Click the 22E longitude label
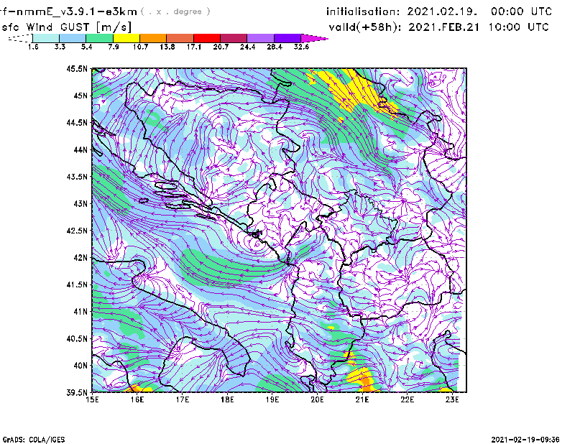This screenshot has width=575, height=444. tap(408, 399)
